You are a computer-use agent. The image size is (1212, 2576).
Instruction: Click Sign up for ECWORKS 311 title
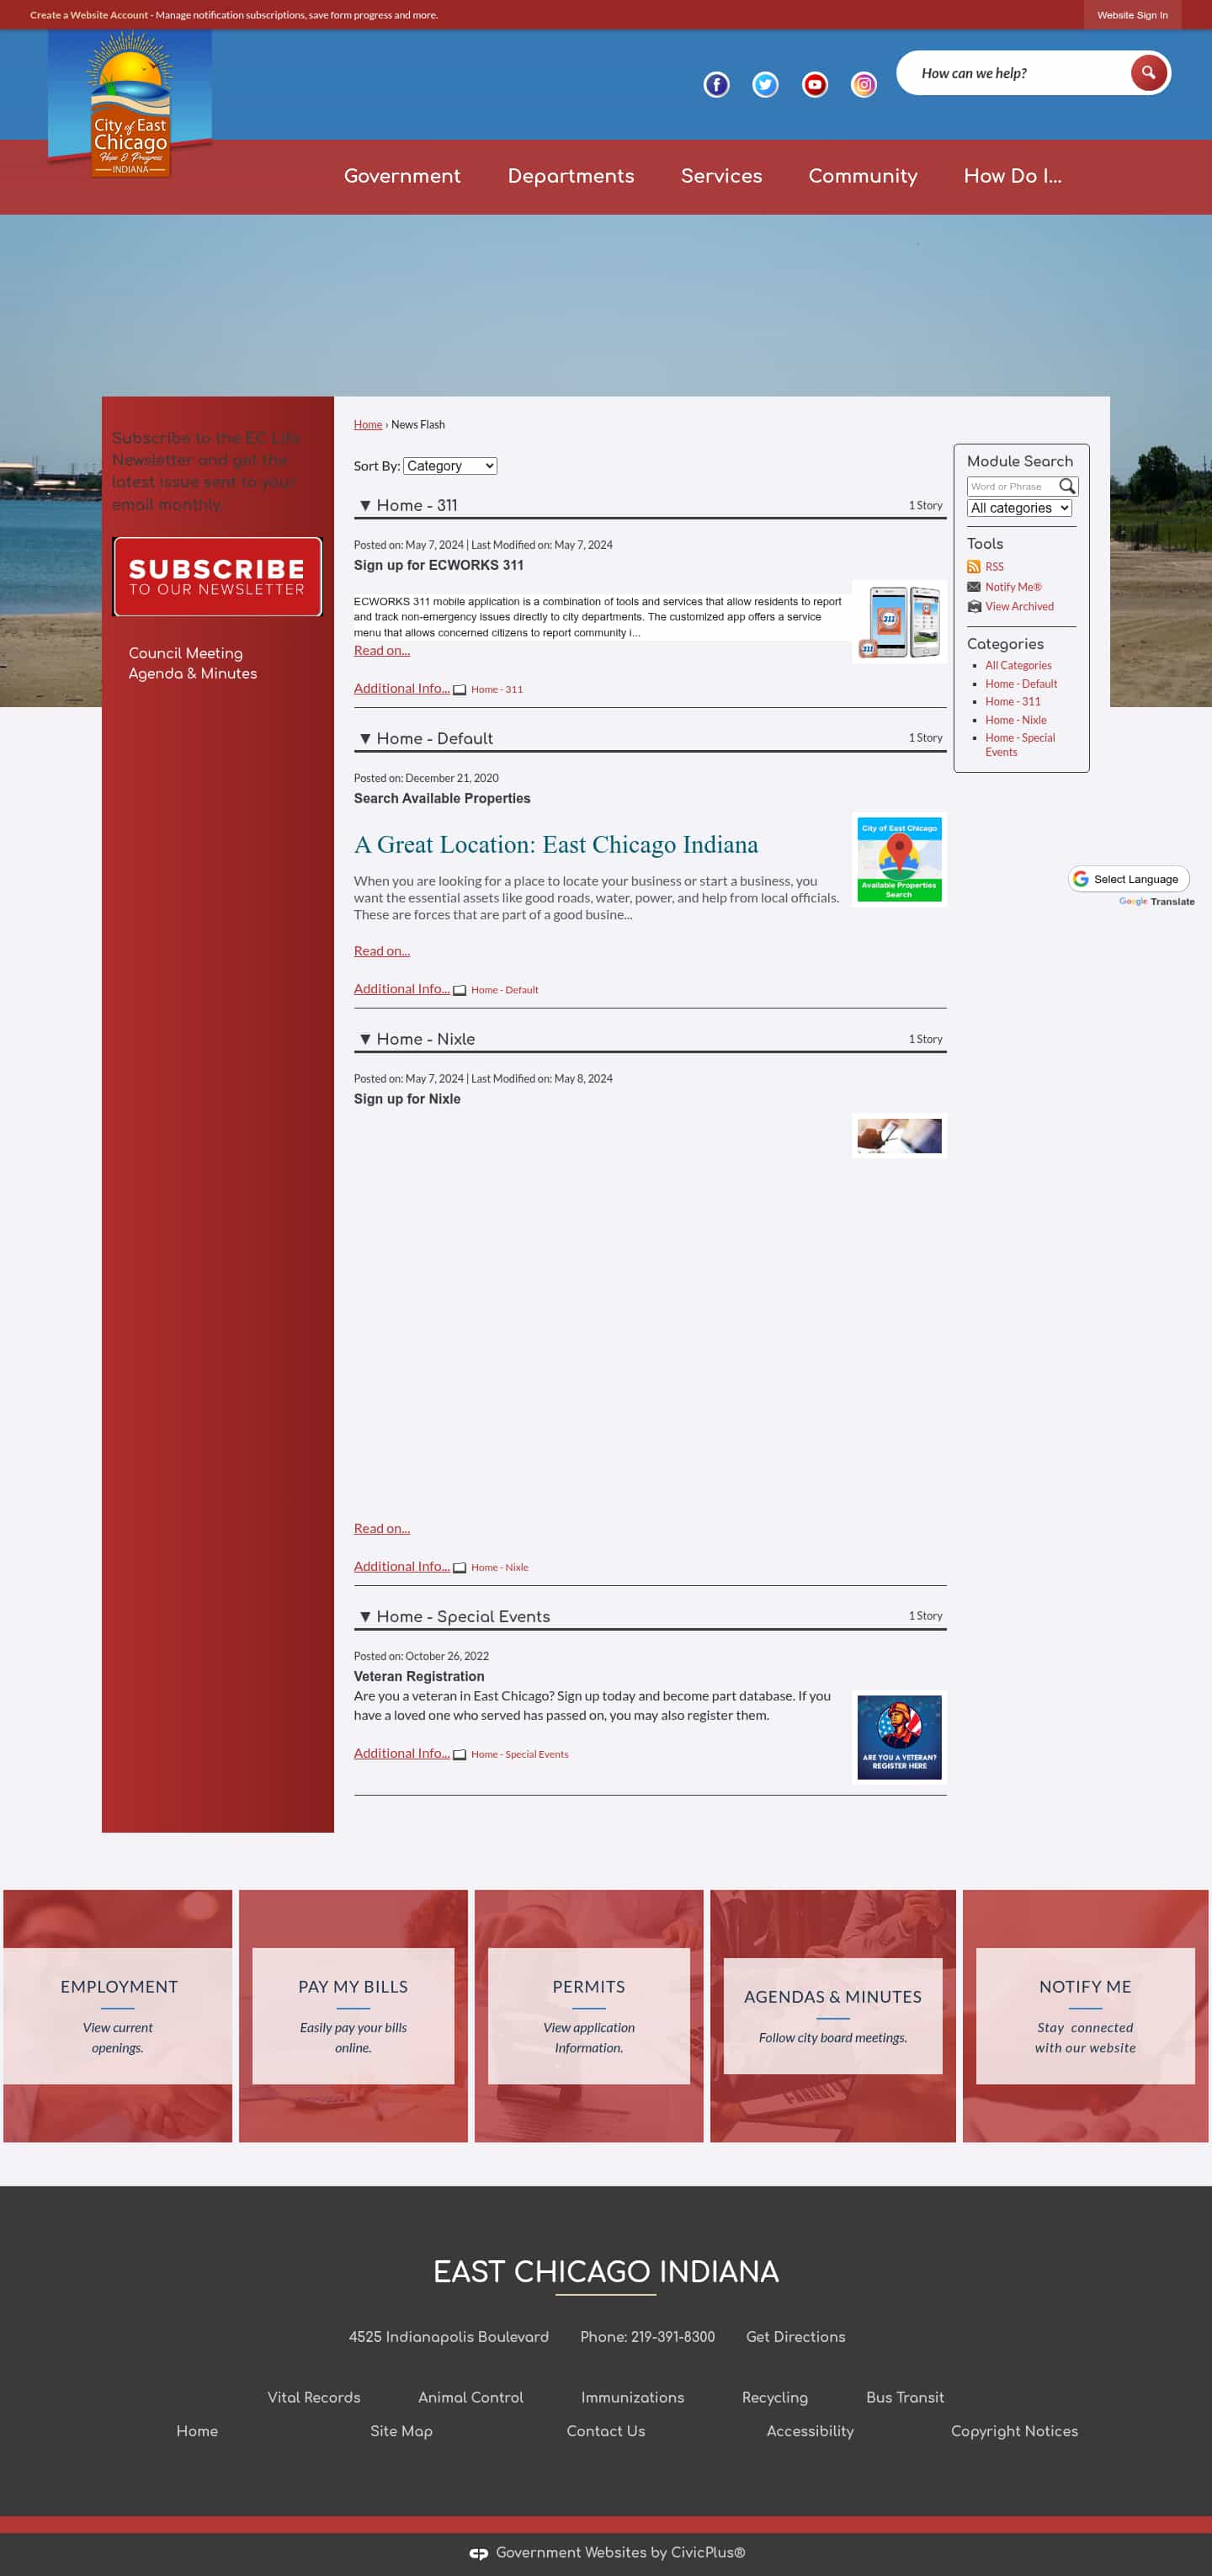439,566
